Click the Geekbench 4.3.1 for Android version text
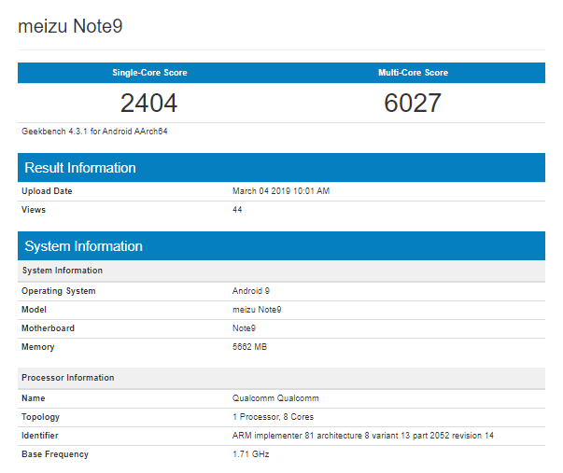 click(x=94, y=132)
